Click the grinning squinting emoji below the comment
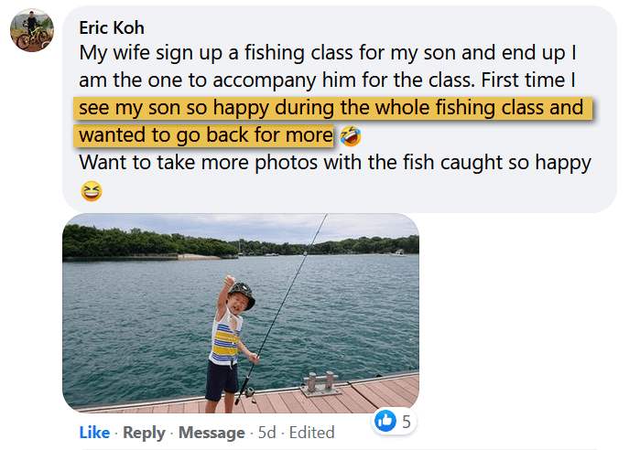The image size is (629, 450). [91, 190]
